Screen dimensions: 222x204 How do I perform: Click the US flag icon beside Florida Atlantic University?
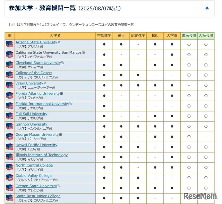(10, 95)
